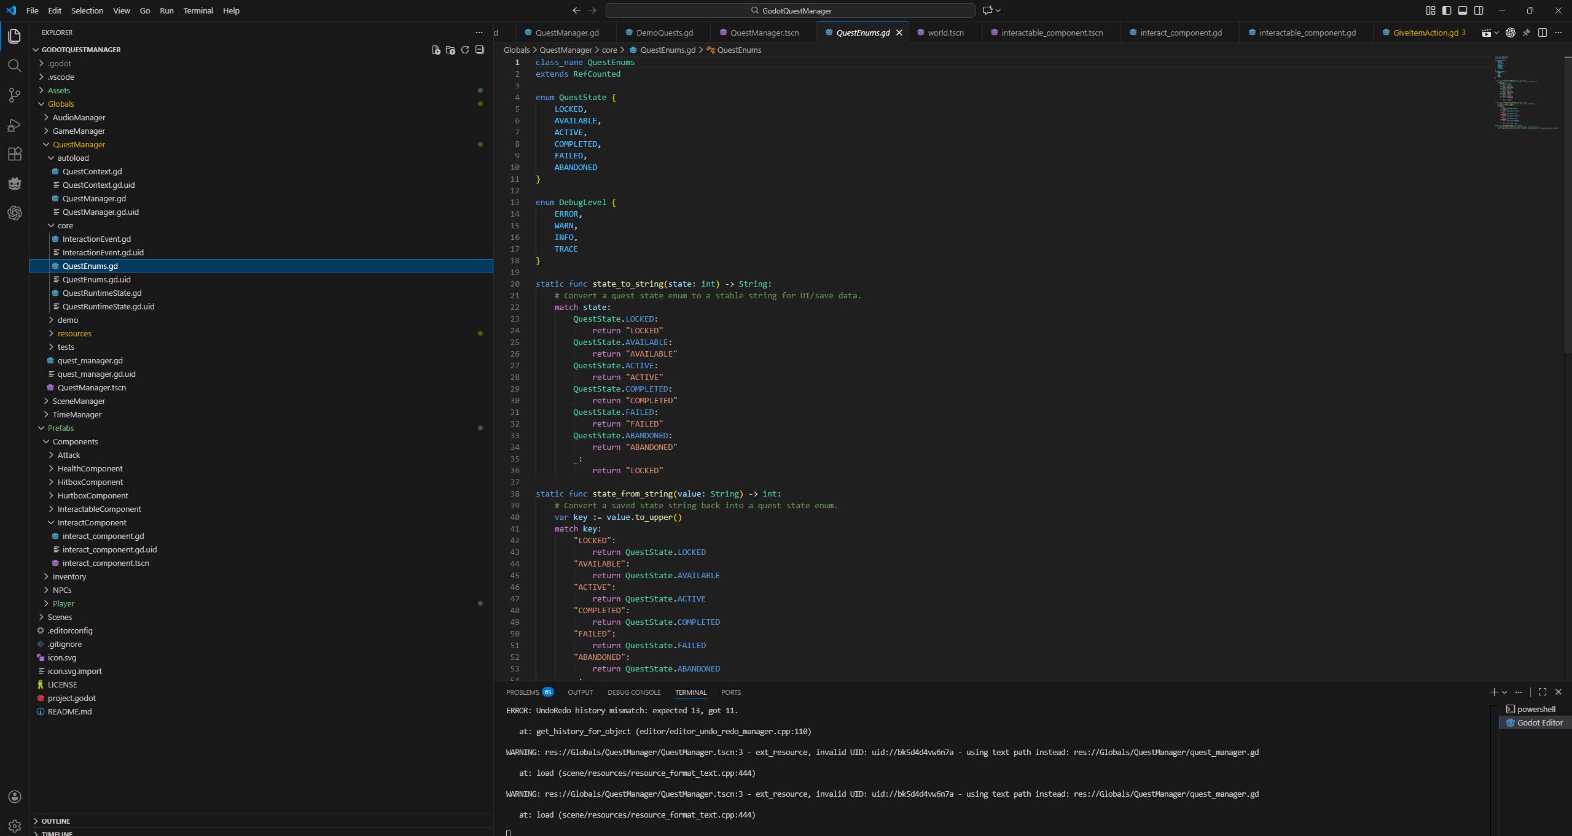Switch to the PROBLEMS panel tab
1572x836 pixels.
[522, 692]
